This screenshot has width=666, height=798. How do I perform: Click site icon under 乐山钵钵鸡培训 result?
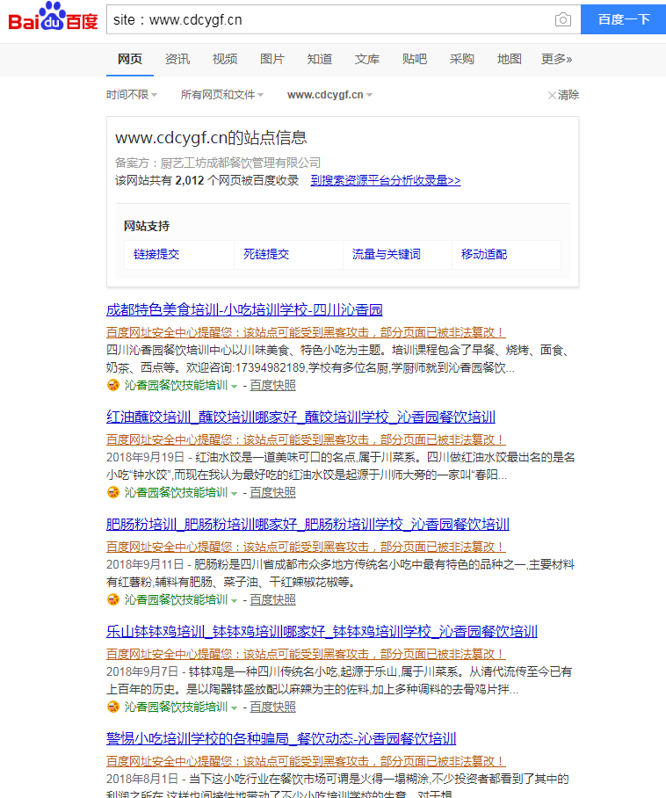tap(113, 707)
